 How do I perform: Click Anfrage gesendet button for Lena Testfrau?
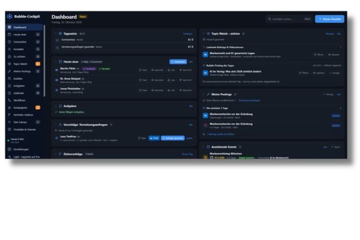pos(173,138)
